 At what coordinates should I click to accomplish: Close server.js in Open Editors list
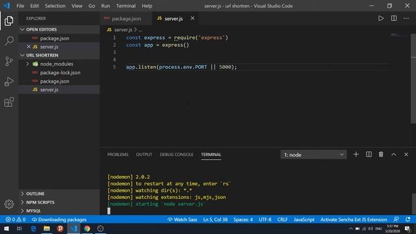click(29, 47)
